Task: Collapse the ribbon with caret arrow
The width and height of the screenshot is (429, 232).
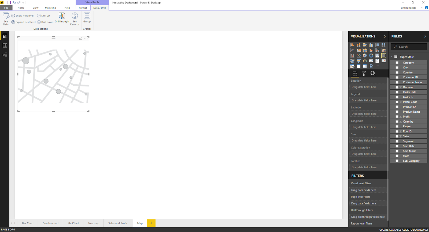Action: tap(422, 8)
